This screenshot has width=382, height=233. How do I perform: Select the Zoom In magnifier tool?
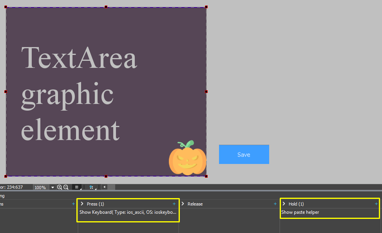60,187
